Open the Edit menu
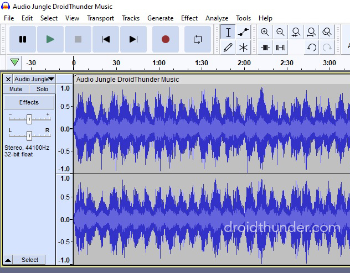Screen dimensions: 350x273 (x=27, y=18)
